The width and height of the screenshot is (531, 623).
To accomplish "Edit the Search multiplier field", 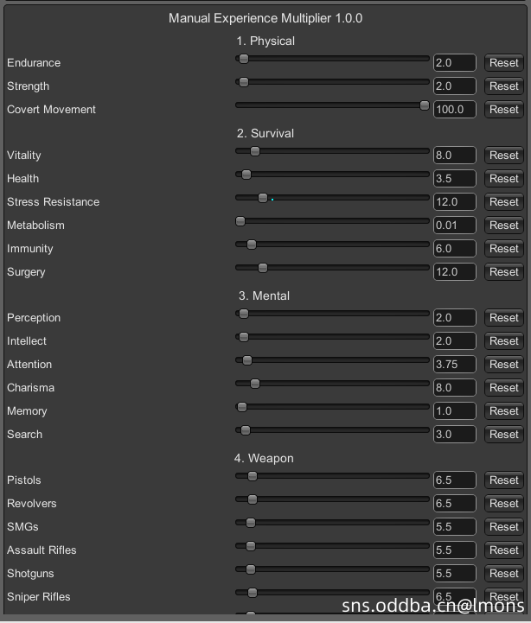I will tap(454, 435).
